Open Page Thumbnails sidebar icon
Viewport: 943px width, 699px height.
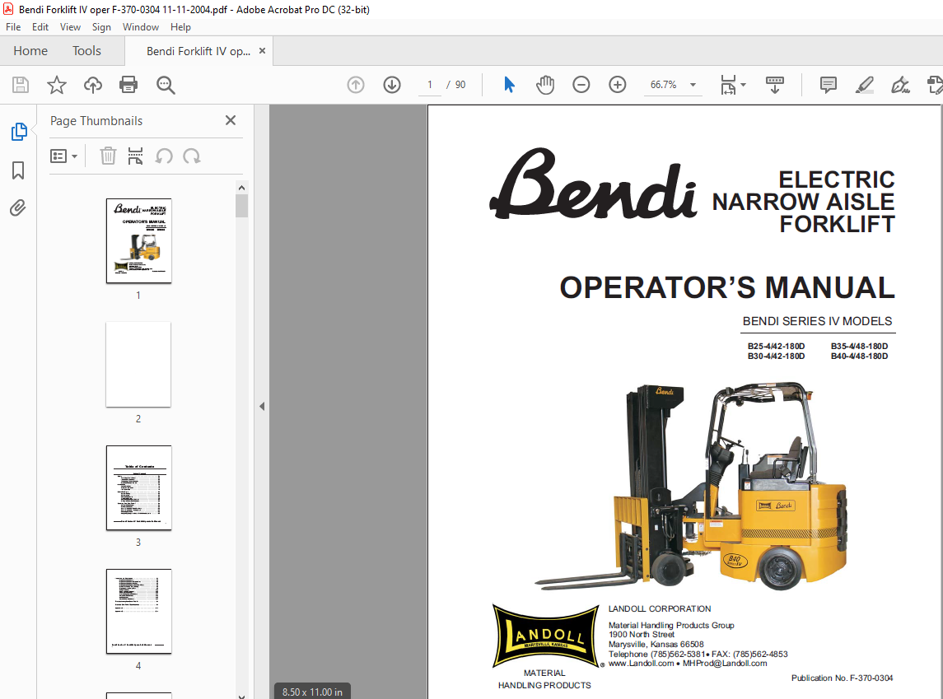[x=19, y=132]
